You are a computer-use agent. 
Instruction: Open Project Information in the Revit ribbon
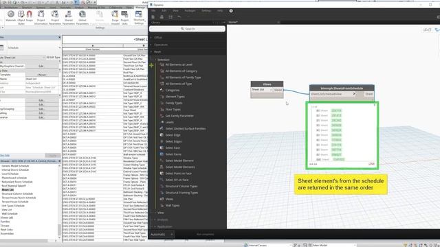(41, 18)
